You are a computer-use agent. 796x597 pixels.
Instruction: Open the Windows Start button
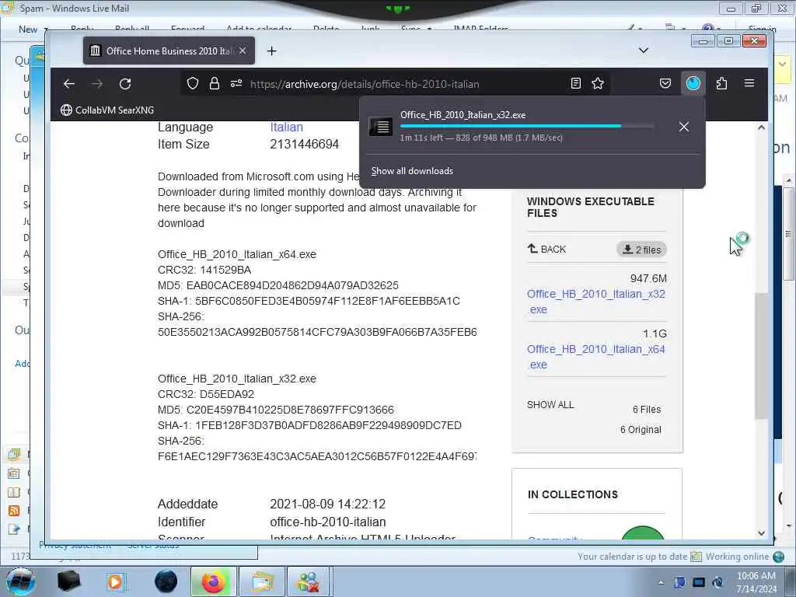coord(21,581)
